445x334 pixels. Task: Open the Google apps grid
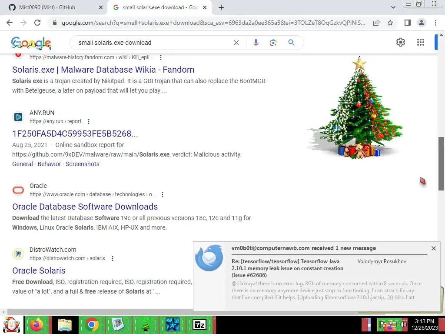421,42
